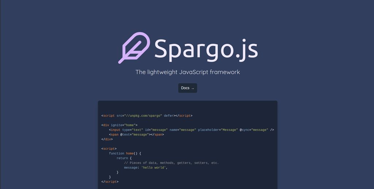
Task: Click the closing </div> tag line
Action: pyautogui.click(x=107, y=139)
